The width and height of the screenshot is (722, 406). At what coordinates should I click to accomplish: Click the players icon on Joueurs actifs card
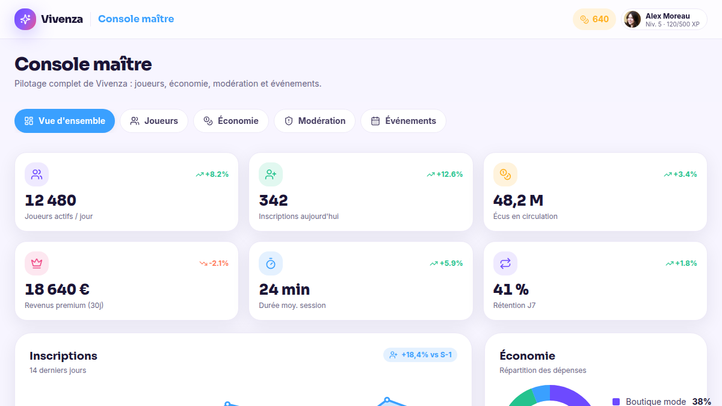pyautogui.click(x=37, y=174)
